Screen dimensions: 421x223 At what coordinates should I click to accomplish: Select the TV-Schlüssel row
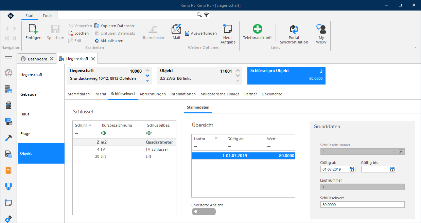pyautogui.click(x=124, y=149)
